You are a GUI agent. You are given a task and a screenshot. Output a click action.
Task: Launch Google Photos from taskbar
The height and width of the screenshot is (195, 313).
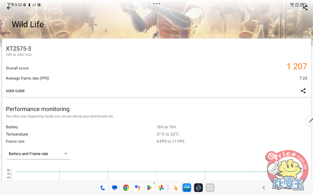[161, 188]
